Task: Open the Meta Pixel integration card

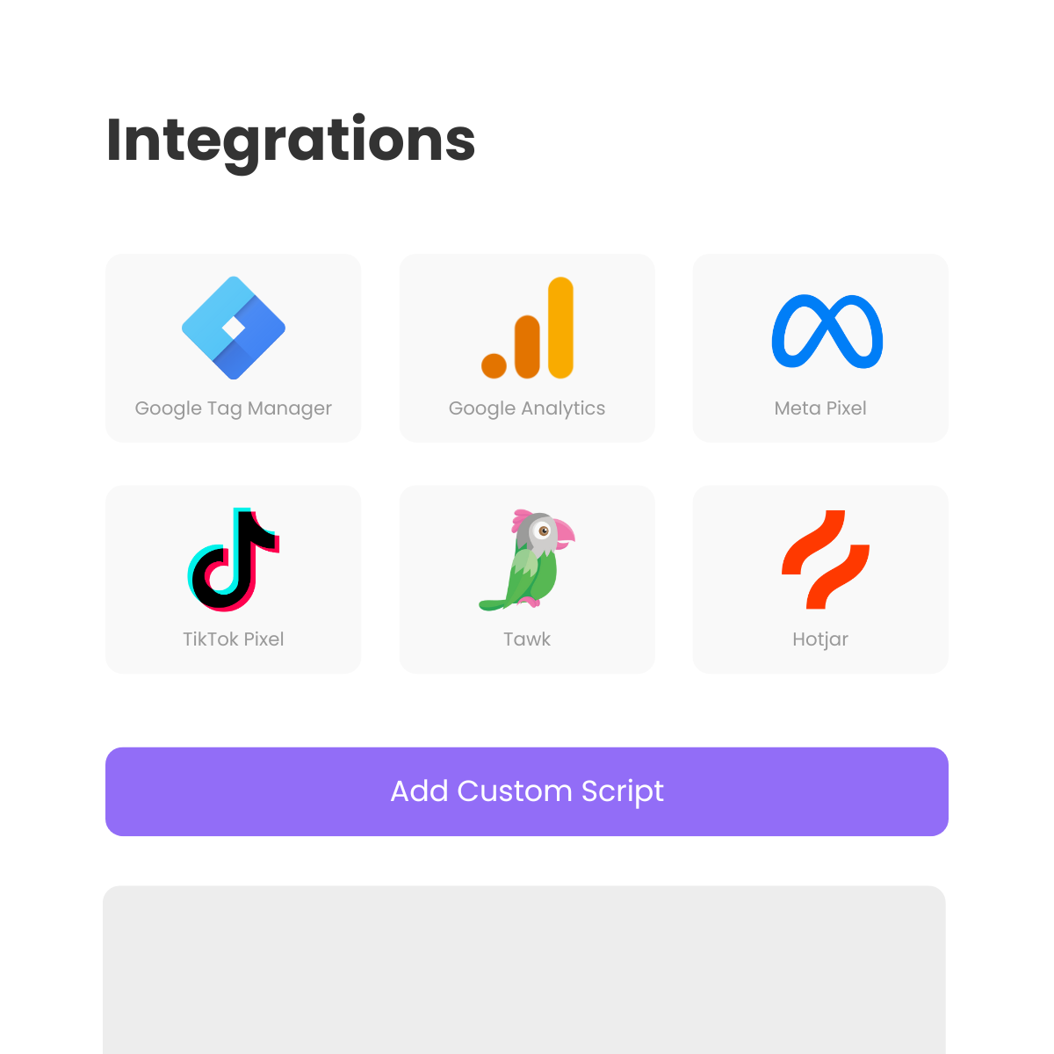Action: tap(820, 348)
